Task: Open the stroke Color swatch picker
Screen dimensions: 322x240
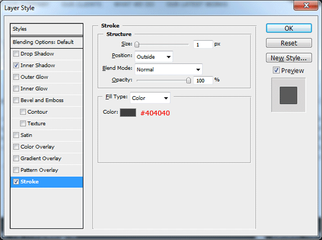Action: click(128, 113)
